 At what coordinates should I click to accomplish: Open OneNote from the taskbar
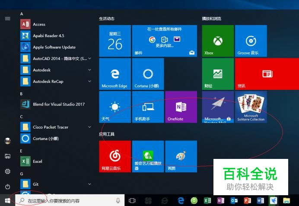click(221, 200)
